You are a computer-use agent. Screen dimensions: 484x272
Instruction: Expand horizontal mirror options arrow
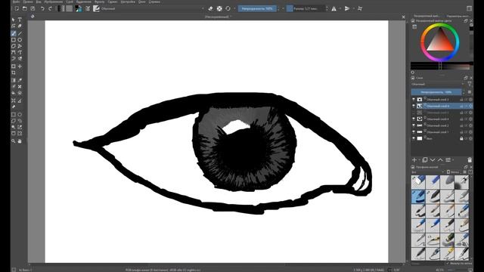340,8
